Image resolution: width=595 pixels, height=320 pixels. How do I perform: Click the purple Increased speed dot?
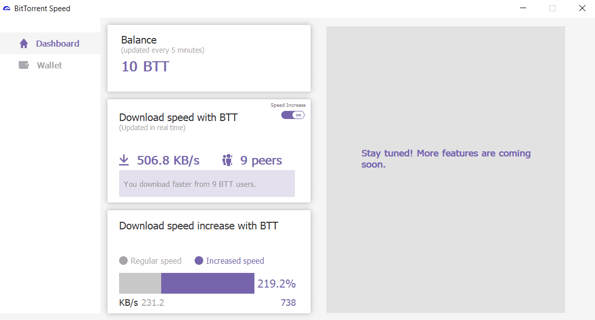[199, 260]
